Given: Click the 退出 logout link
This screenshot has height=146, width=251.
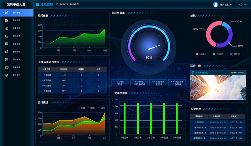Looking at the screenshot, I should tap(246, 5).
